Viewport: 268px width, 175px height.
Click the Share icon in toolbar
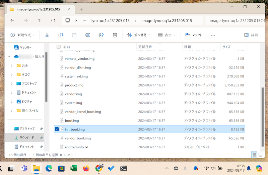click(x=102, y=35)
